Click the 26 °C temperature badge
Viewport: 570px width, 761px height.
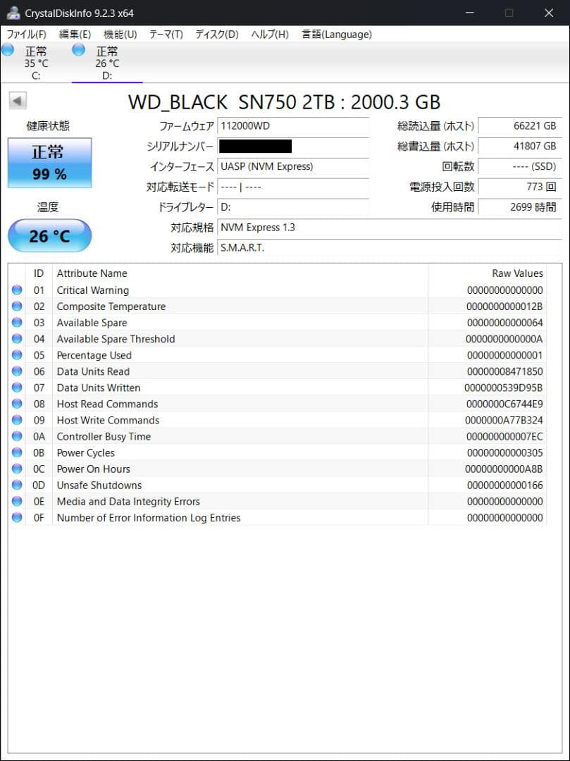[x=49, y=235]
